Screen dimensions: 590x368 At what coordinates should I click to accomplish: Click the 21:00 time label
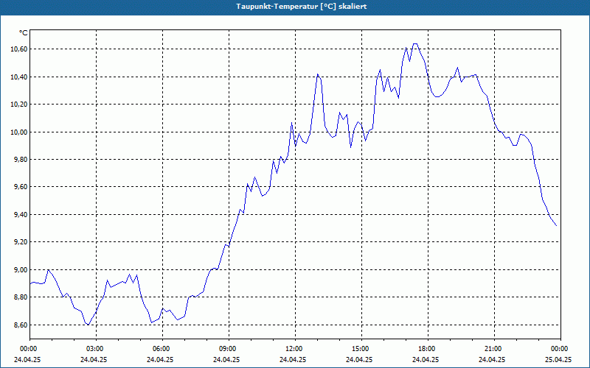494,349
